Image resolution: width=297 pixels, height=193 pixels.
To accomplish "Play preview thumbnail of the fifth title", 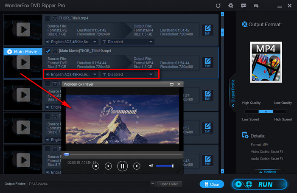I will (23, 160).
